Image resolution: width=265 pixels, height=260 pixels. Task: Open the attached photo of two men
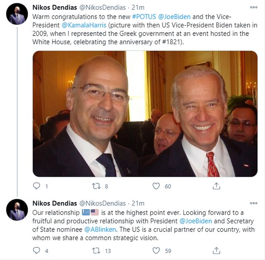(x=145, y=114)
